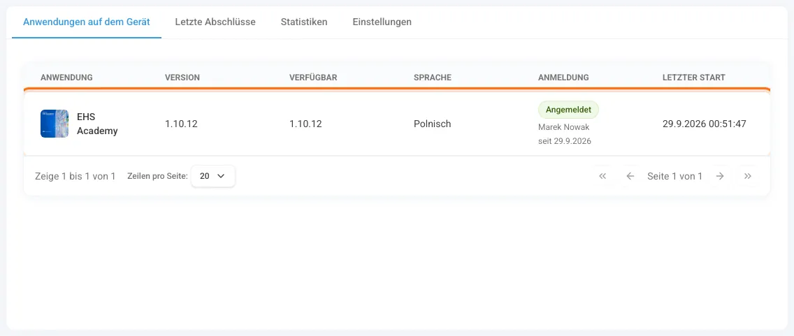This screenshot has height=336, width=794.
Task: Click the EHS Academy app icon
Action: (x=55, y=124)
